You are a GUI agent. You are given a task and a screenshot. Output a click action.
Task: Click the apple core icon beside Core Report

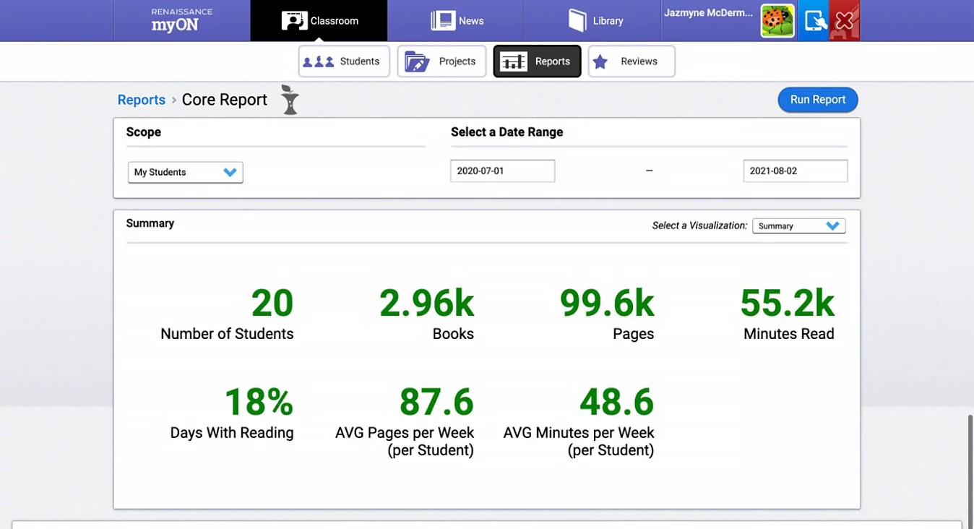coord(290,100)
